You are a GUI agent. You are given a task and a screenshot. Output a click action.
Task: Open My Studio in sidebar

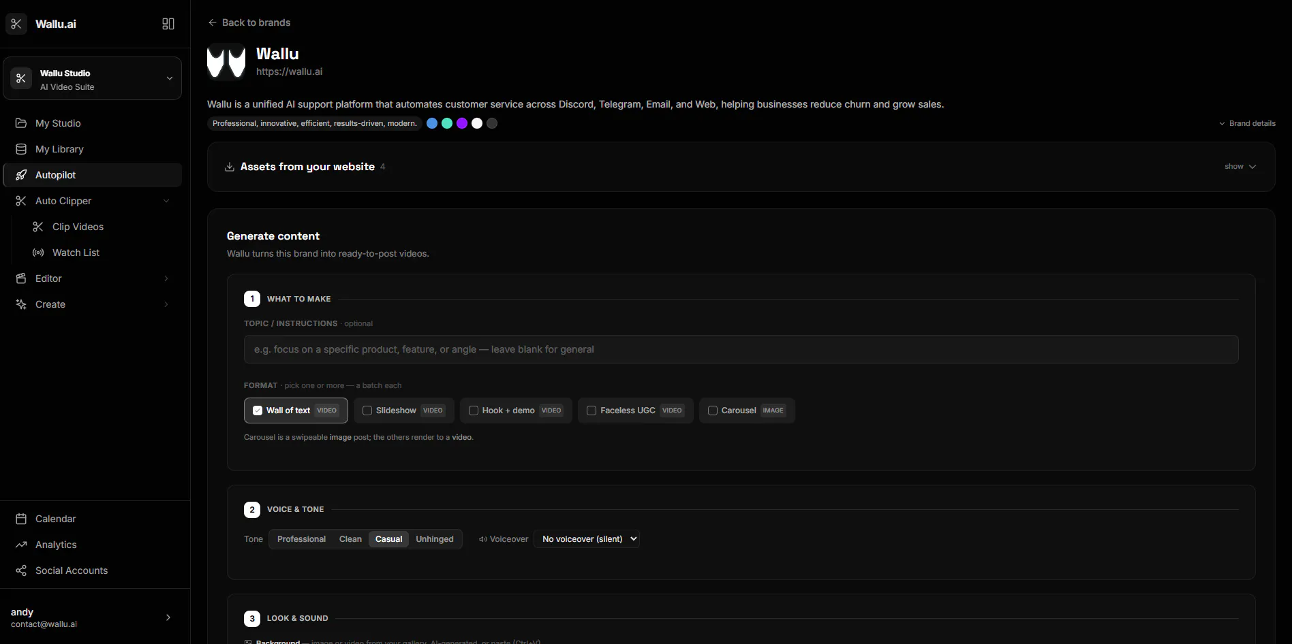pyautogui.click(x=93, y=123)
